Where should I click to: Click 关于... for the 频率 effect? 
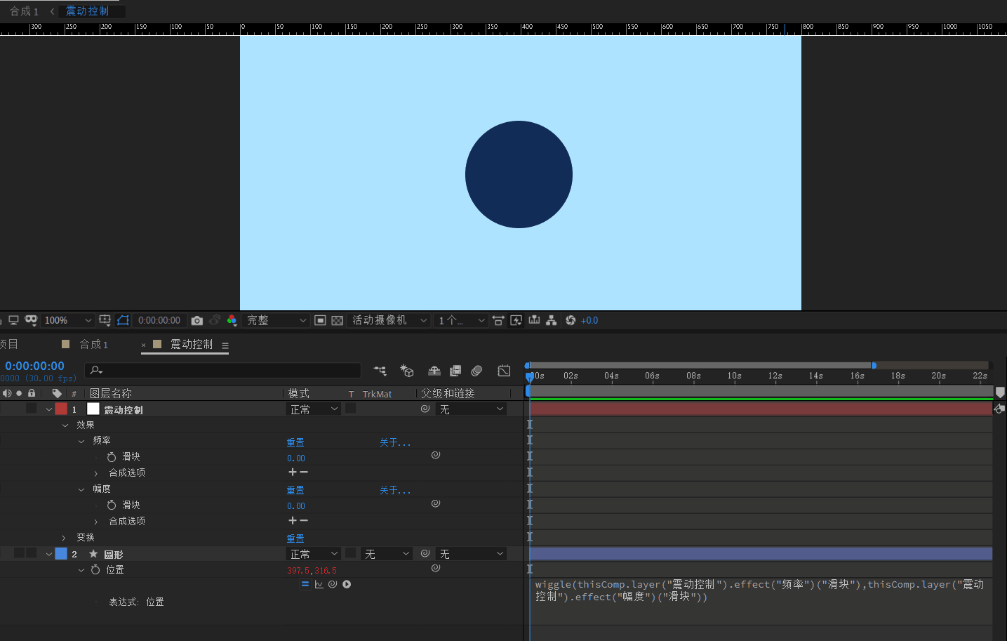pos(395,442)
